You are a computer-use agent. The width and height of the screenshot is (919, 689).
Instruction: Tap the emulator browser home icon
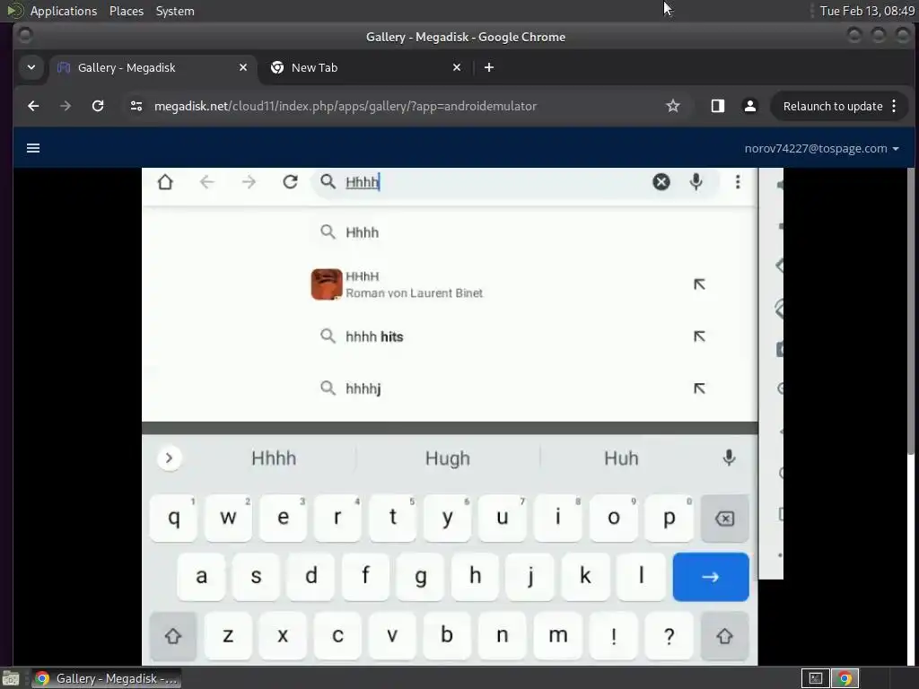165,181
